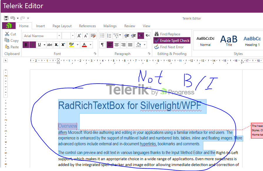Viewport: 263px width, 171px height.
Task: Apply paragraph shading with paint bucket
Action: point(138,45)
